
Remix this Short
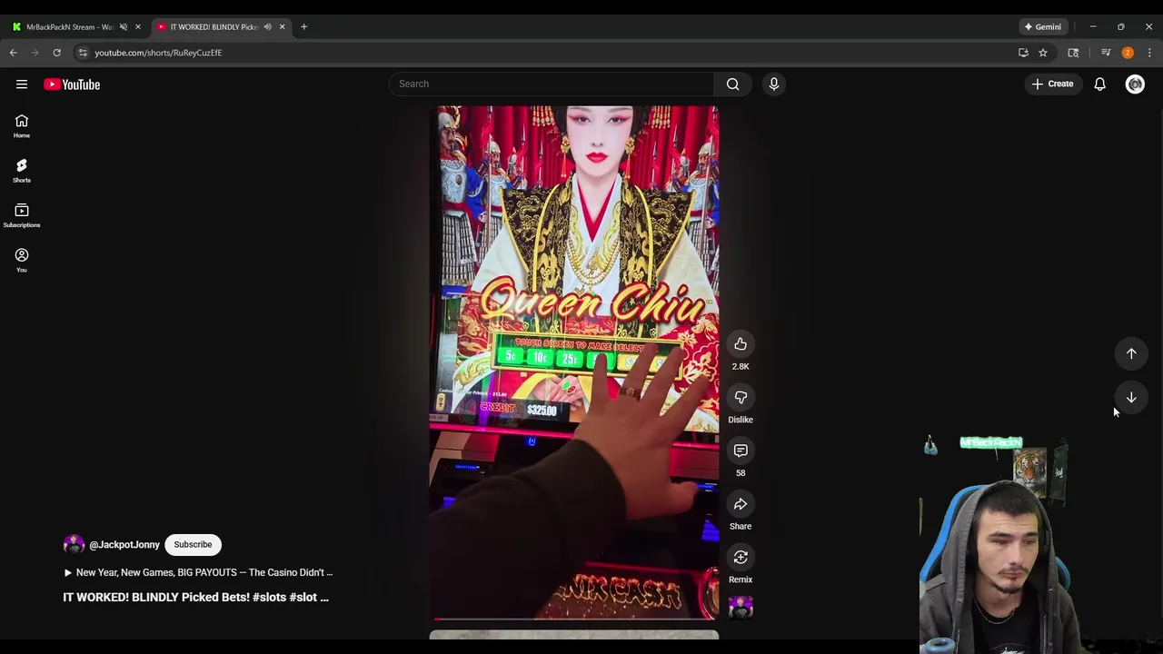[741, 558]
